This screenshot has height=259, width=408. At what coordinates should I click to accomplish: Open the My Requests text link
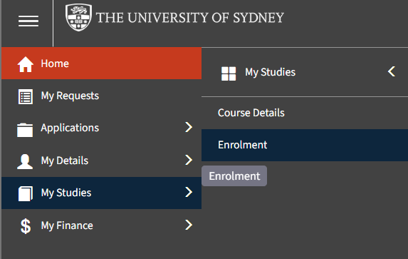[x=70, y=96]
